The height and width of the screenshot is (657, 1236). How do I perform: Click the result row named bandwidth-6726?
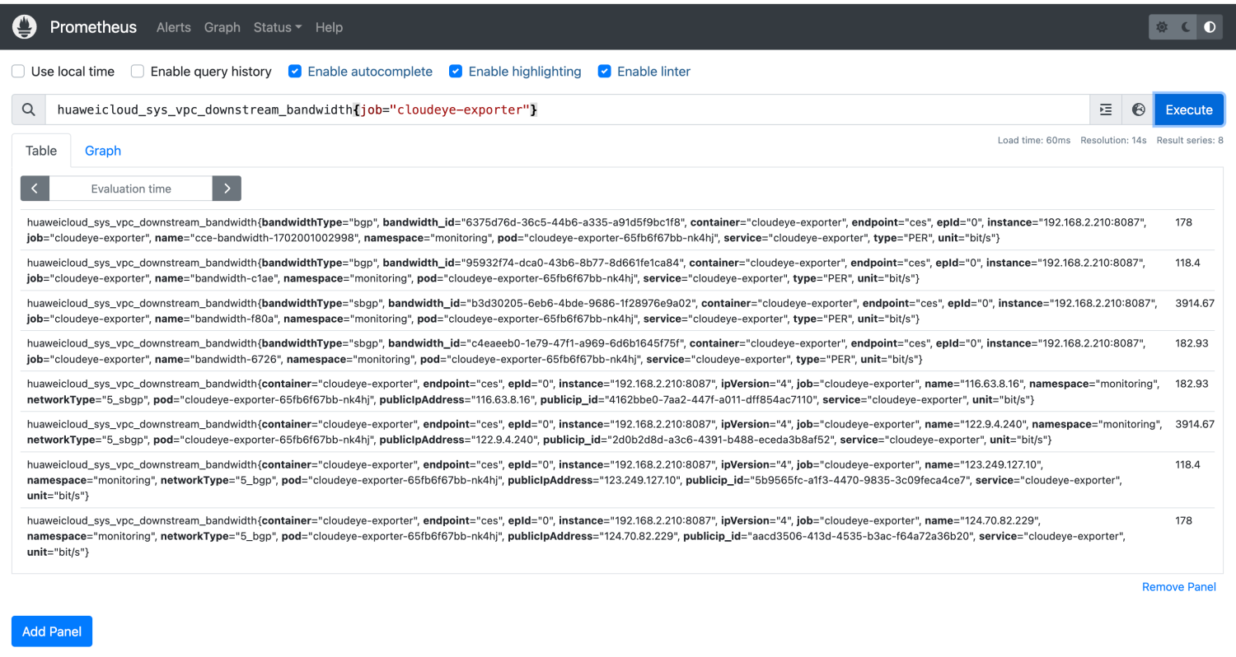(x=618, y=351)
